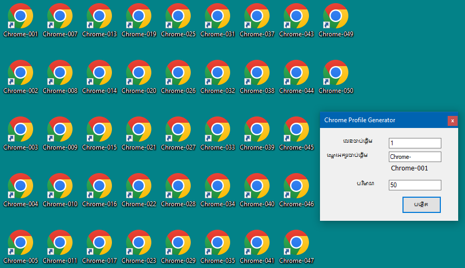Select the Chrome-038 desktop icon

[x=257, y=77]
